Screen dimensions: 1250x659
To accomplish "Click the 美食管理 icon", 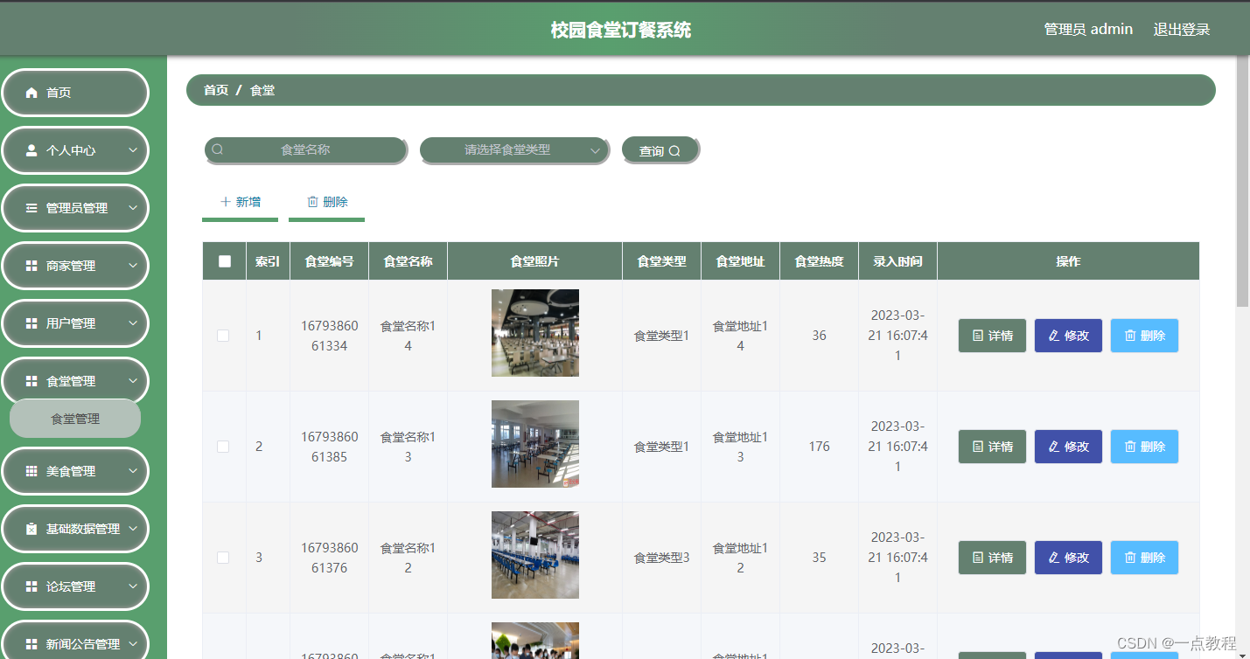I will click(x=32, y=471).
